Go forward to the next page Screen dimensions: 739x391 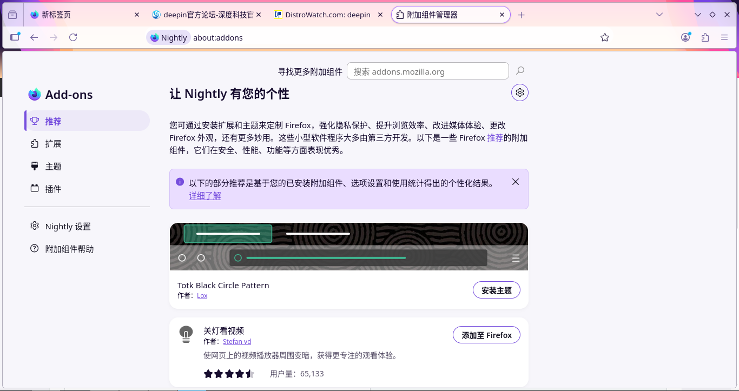(54, 37)
